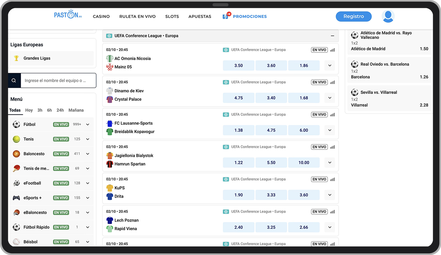Bet on KuPS win at 1.90
This screenshot has height=255, width=441.
(x=239, y=195)
